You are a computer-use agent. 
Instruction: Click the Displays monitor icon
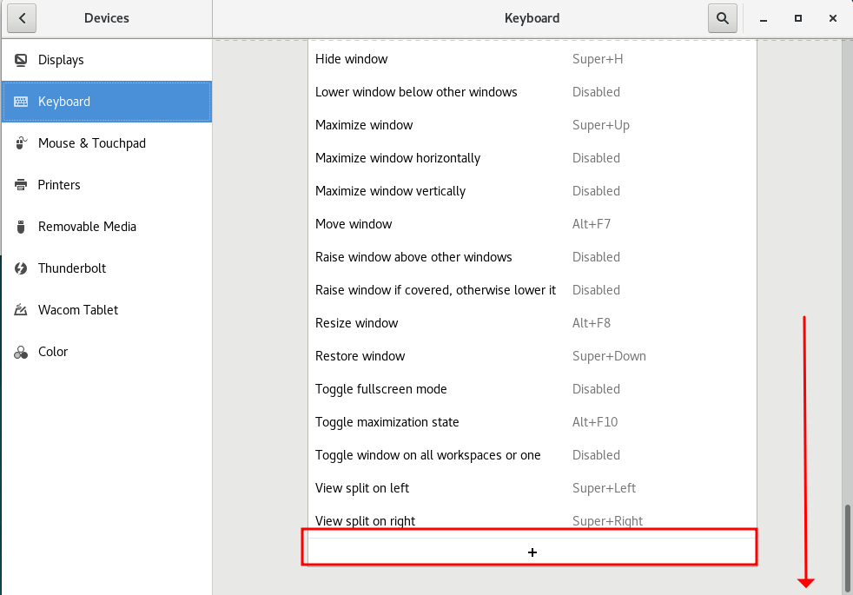tap(21, 60)
